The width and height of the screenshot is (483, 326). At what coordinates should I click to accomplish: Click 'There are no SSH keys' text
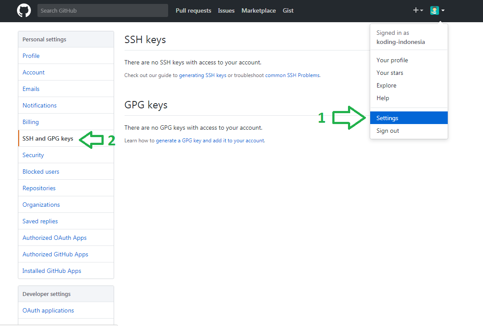193,63
